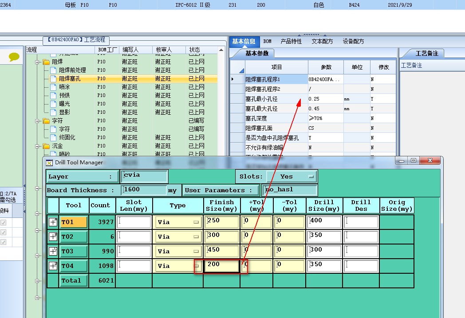Click the 状态 column header
Screen dimensions: 465x318
201,50
